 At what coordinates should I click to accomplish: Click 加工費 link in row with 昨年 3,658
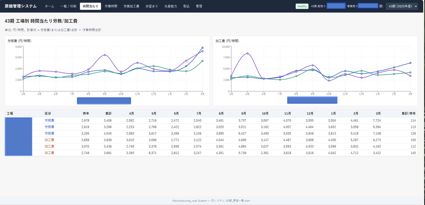point(49,140)
